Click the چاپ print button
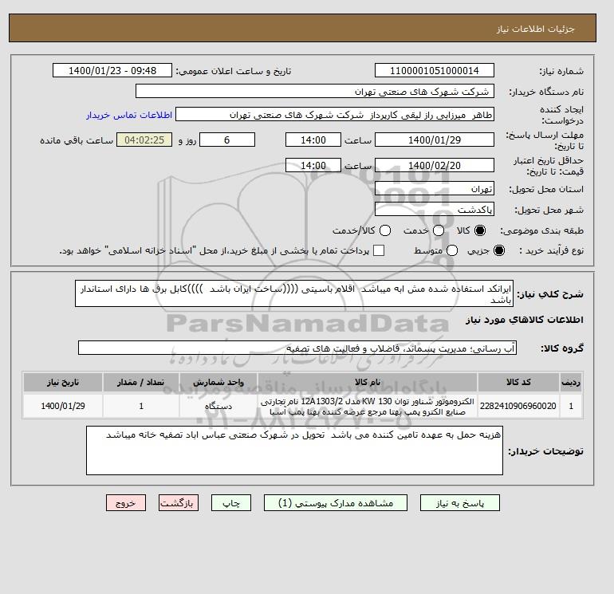This screenshot has width=614, height=594. [x=231, y=503]
